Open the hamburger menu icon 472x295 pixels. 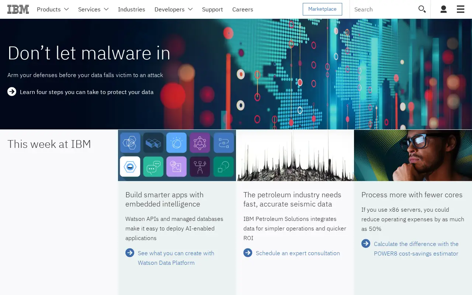461,9
